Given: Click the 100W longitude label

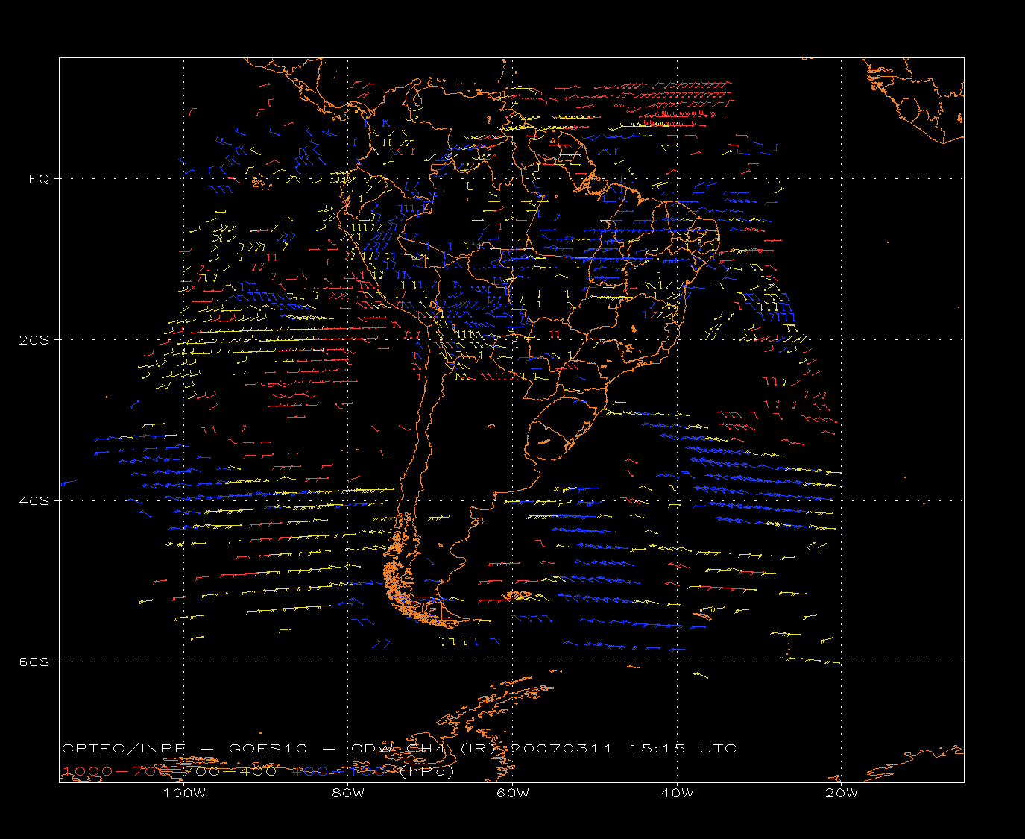Looking at the screenshot, I should [x=184, y=793].
